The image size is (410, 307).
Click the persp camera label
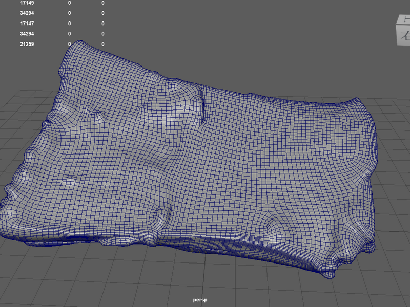point(200,300)
